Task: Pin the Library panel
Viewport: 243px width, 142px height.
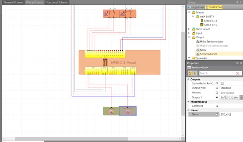Action: (237, 2)
